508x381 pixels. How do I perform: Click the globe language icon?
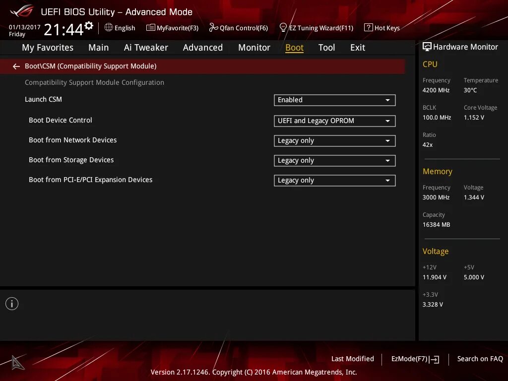point(109,28)
